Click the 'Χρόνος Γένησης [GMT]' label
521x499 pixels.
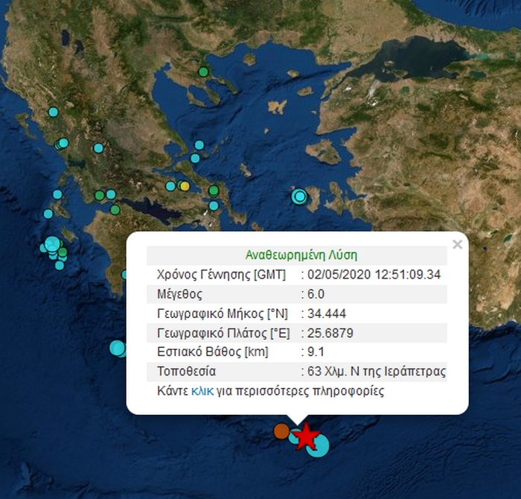pyautogui.click(x=221, y=274)
